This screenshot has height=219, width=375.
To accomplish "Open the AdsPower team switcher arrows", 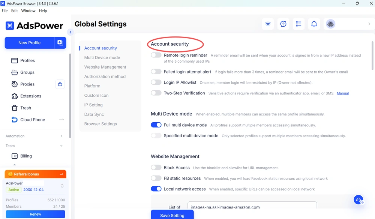I will pos(62,186).
